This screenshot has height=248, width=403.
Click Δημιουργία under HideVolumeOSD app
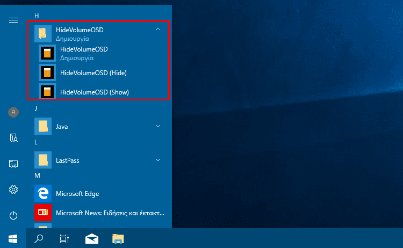point(77,58)
